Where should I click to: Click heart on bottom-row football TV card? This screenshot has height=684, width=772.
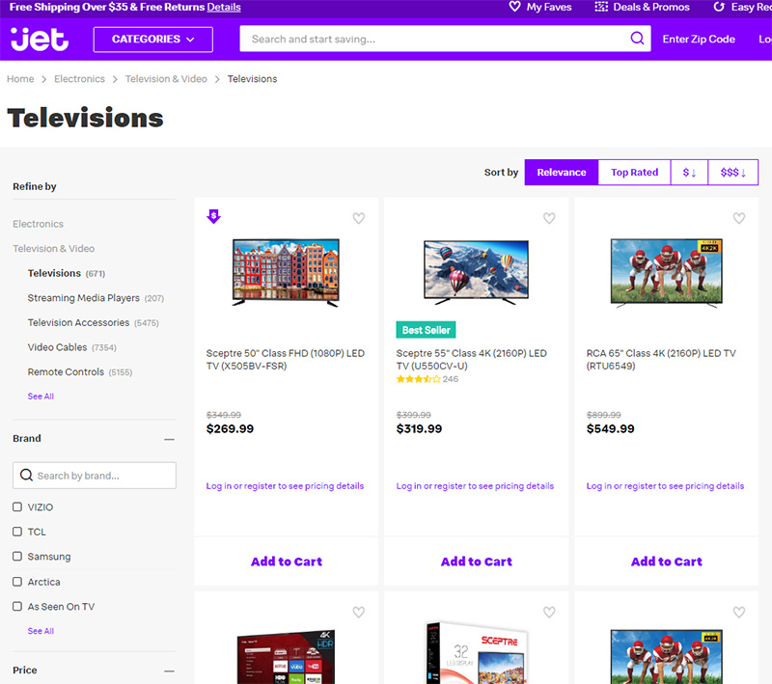739,613
